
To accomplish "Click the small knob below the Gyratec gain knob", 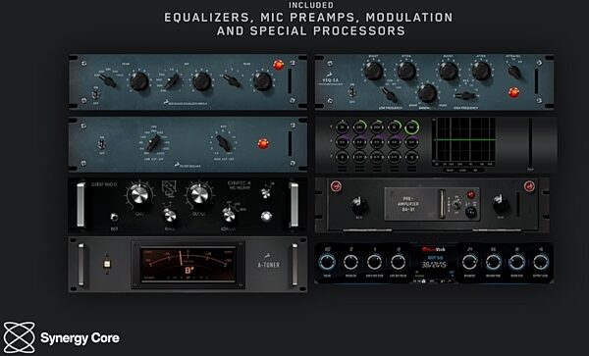I will coord(170,216).
